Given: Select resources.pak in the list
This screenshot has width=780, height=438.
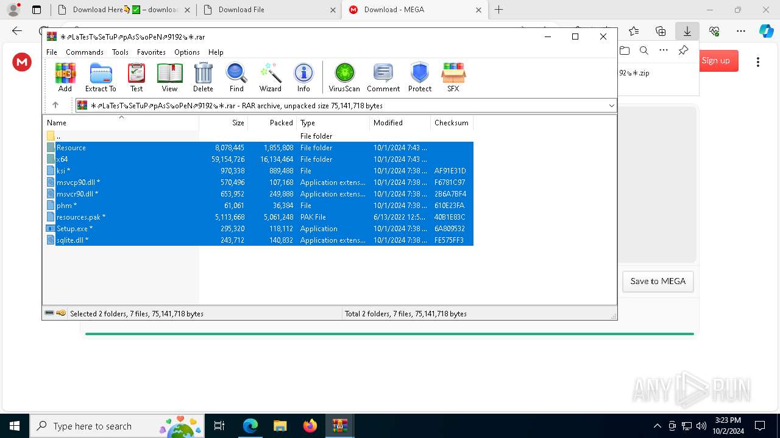Looking at the screenshot, I should point(258,217).
